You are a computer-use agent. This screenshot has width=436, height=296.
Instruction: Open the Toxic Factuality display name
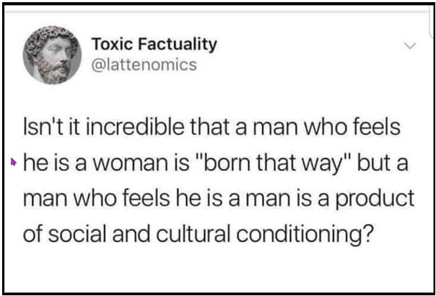[154, 45]
